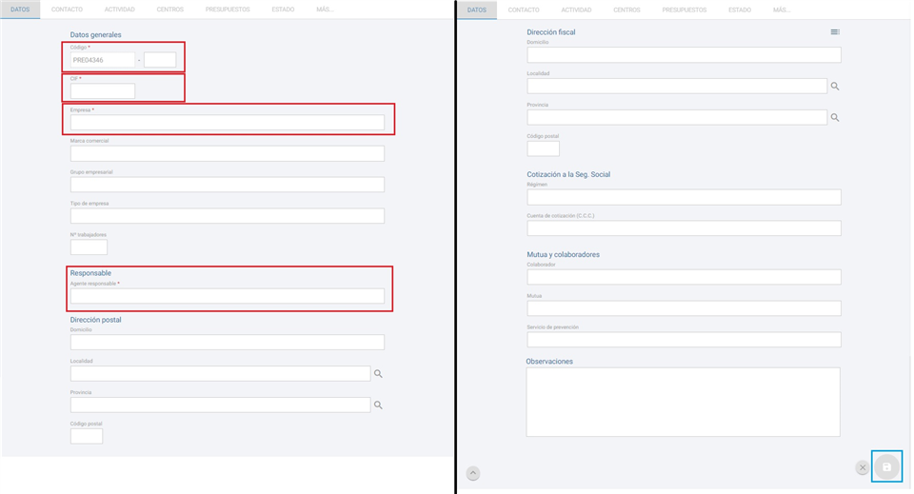Screen dimensions: 914x494
Task: Click the Observaciones text area
Action: [683, 402]
